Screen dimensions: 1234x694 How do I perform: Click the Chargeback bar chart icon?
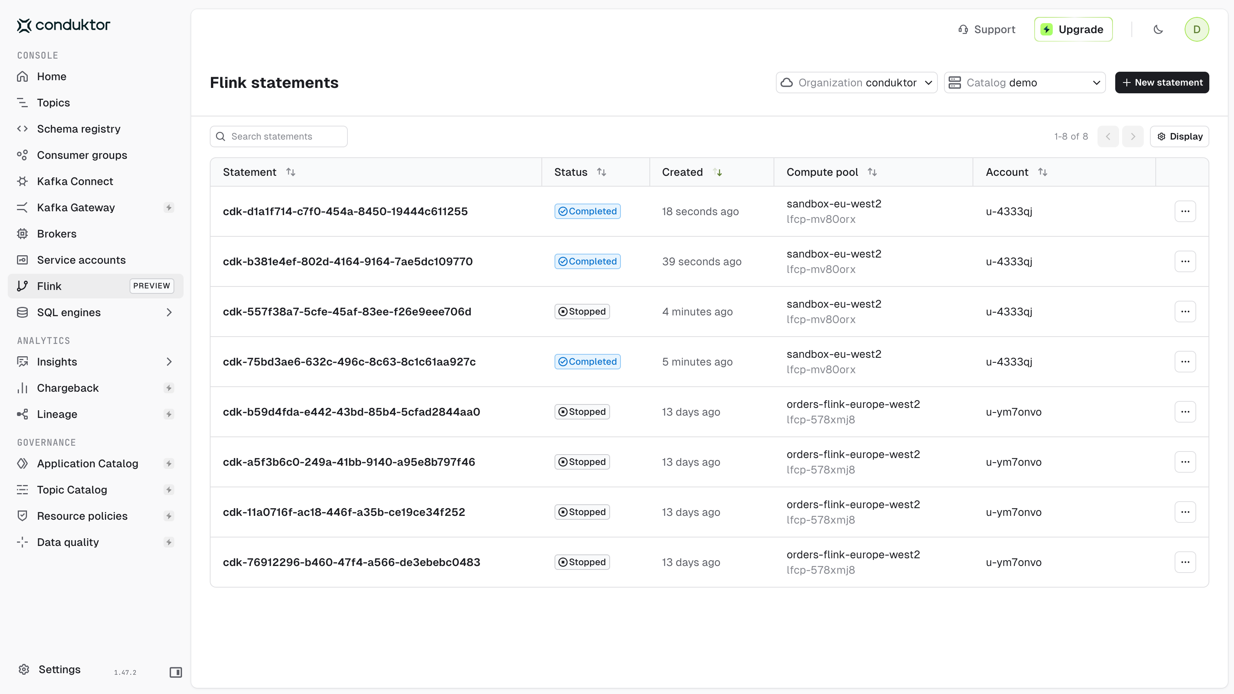coord(22,388)
